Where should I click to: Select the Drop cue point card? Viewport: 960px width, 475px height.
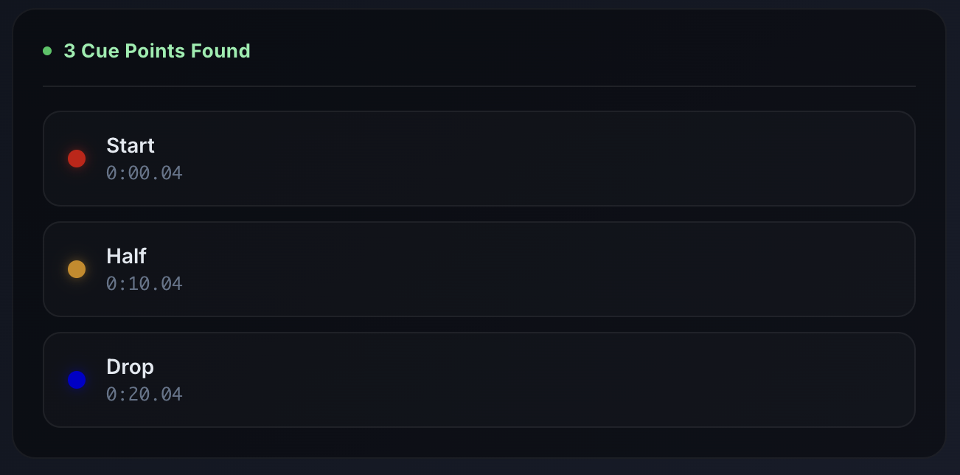pyautogui.click(x=479, y=380)
